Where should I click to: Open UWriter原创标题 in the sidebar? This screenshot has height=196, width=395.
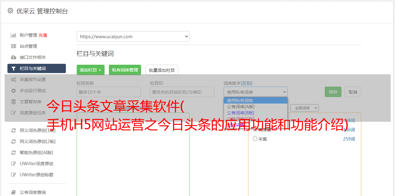pyautogui.click(x=36, y=175)
